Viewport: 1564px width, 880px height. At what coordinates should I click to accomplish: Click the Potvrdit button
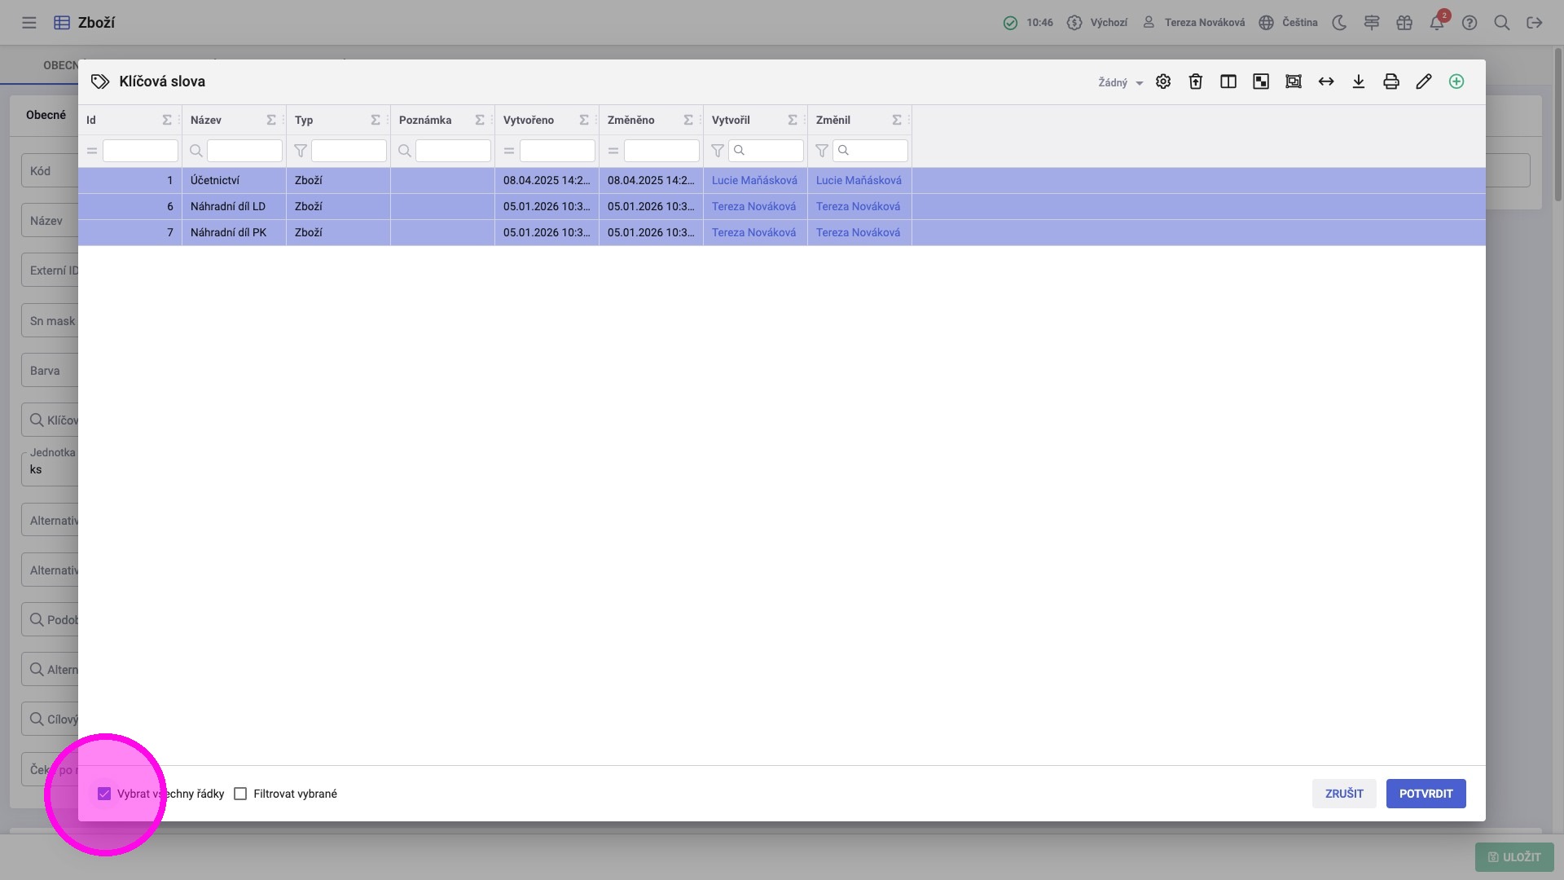tap(1426, 794)
